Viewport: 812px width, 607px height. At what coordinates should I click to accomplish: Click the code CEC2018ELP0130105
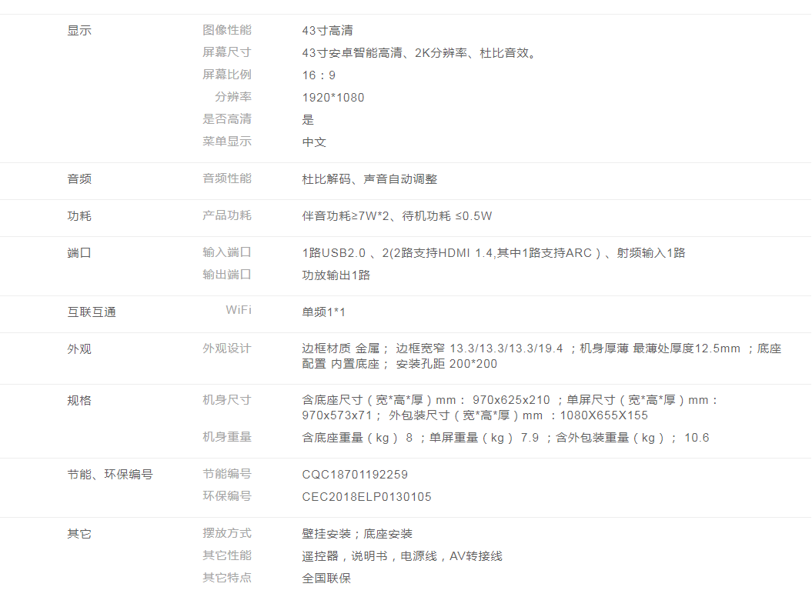(x=366, y=497)
